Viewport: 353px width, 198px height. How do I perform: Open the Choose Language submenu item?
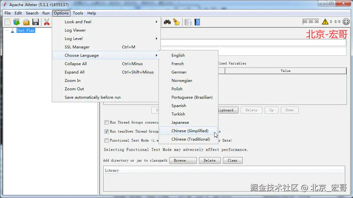click(106, 55)
